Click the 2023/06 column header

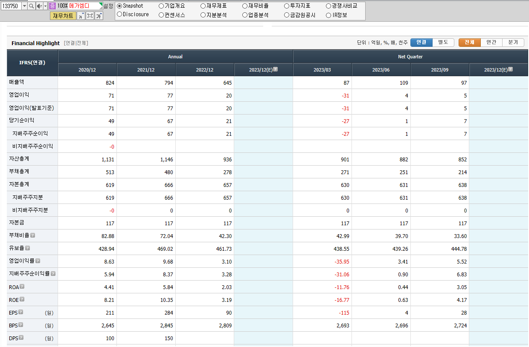coord(381,70)
